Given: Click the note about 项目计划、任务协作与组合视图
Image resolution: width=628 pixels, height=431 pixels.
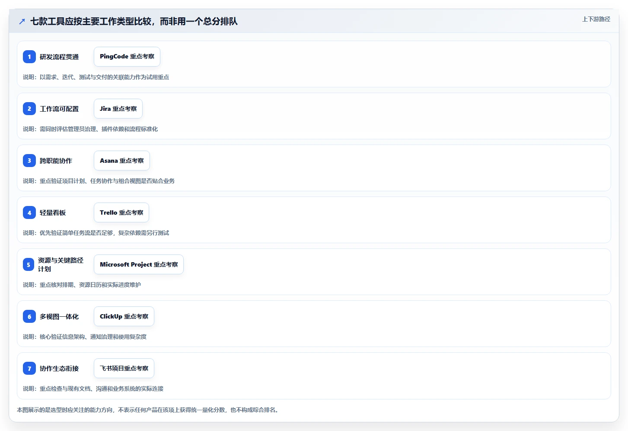Looking at the screenshot, I should point(99,181).
